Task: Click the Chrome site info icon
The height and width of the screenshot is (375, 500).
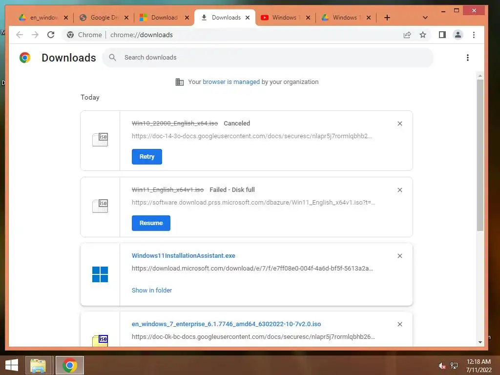Action: [70, 35]
